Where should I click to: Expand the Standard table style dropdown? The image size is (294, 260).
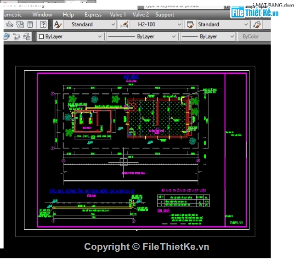click(x=246, y=24)
